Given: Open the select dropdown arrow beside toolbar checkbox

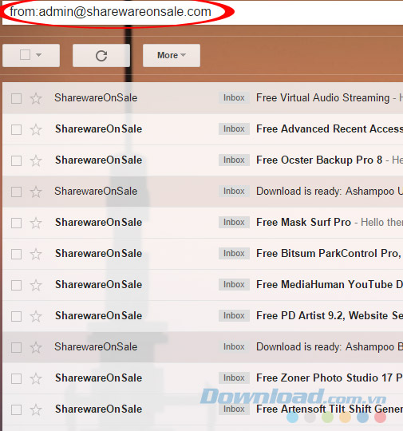Looking at the screenshot, I should point(39,55).
